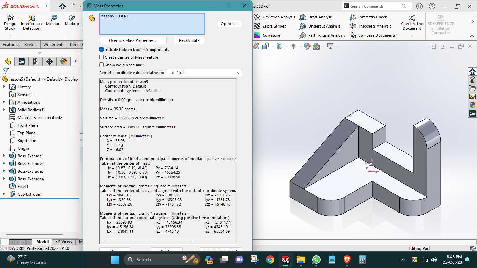
Task: Open Google Chrome from taskbar
Action: pos(270,260)
